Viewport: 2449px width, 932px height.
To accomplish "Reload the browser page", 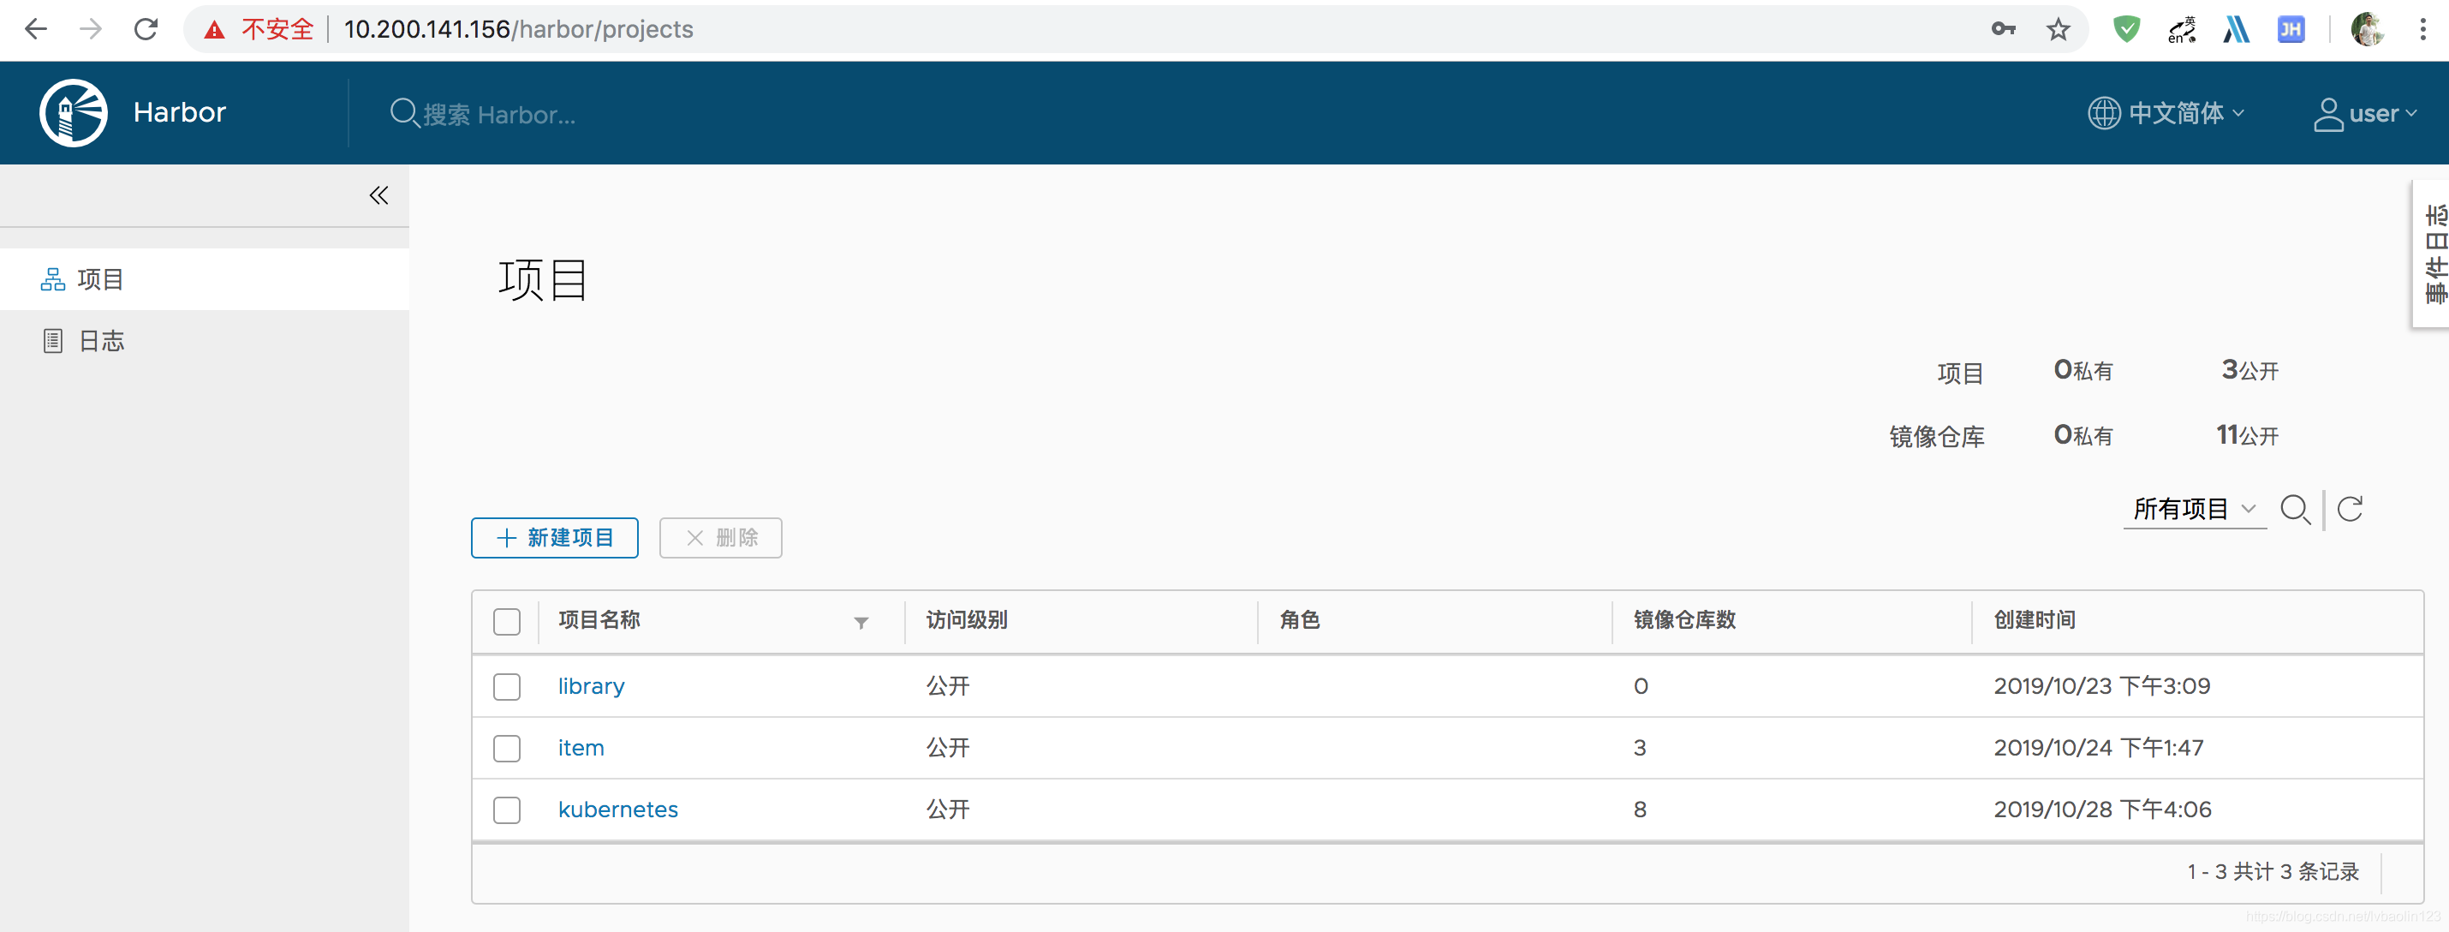I will tap(146, 29).
